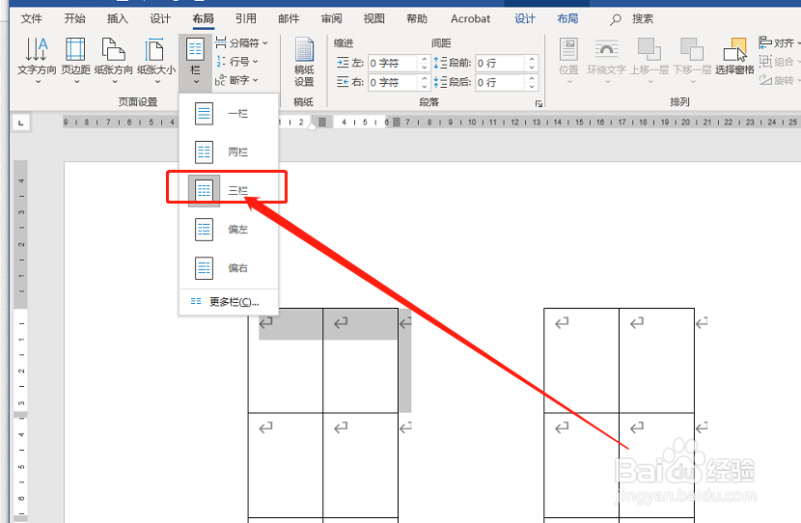Increase the left indent with up arrow
The width and height of the screenshot is (801, 523).
click(x=424, y=59)
